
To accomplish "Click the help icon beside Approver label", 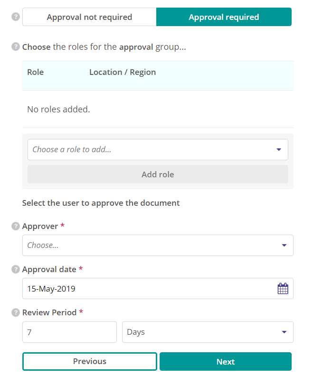I will tap(16, 226).
